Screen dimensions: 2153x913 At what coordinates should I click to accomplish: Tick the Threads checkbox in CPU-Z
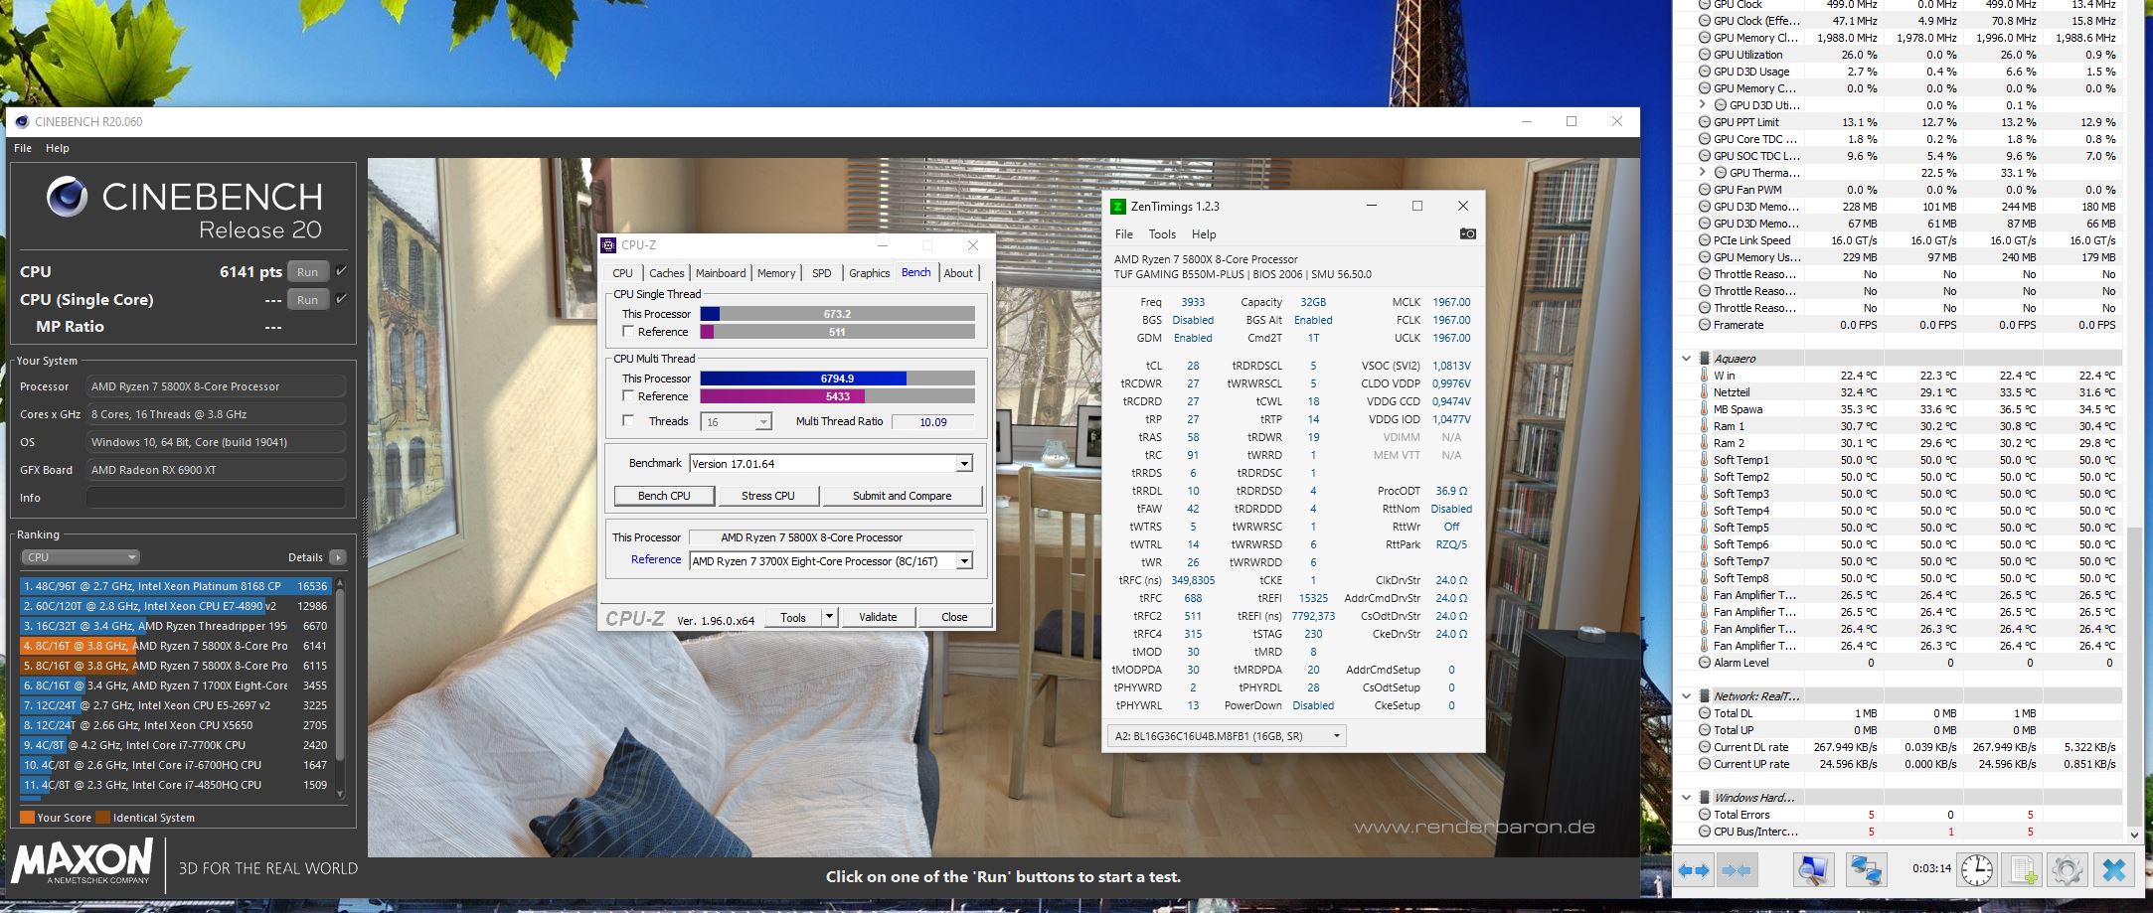pos(628,421)
